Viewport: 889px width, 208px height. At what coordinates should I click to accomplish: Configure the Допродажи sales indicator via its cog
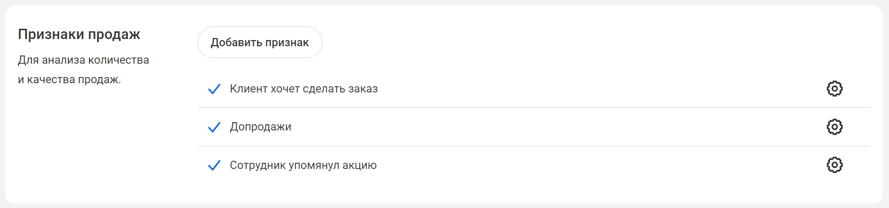point(834,127)
